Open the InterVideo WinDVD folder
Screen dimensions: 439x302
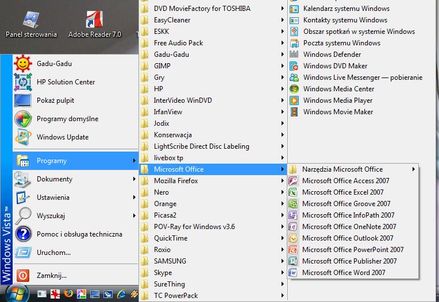(213, 100)
